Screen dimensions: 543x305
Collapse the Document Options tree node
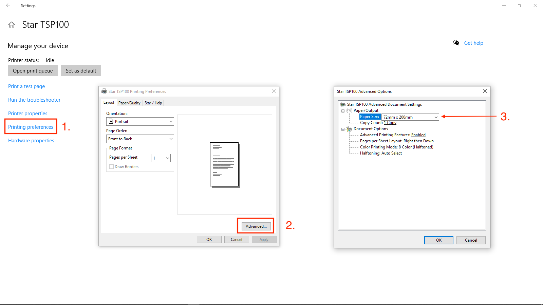click(x=343, y=129)
